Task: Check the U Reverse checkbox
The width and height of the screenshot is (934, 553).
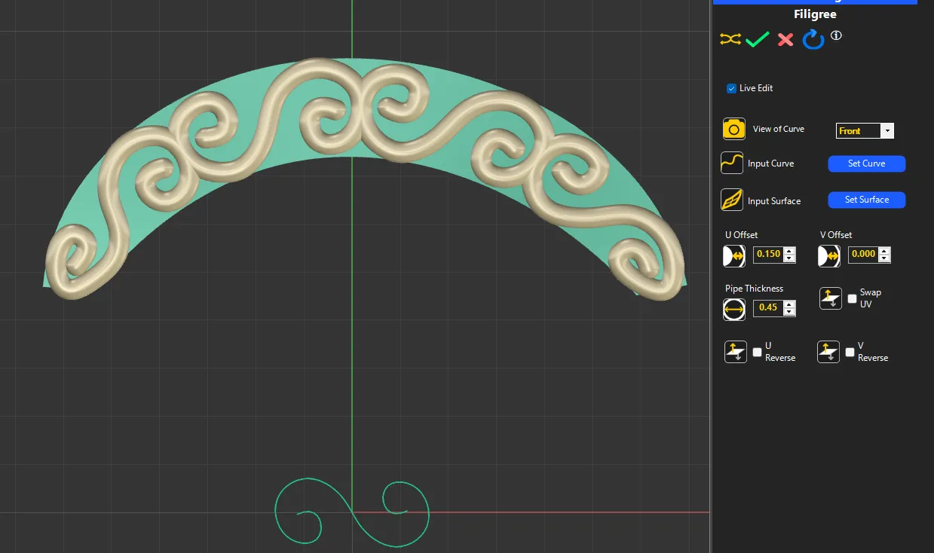Action: coord(757,352)
